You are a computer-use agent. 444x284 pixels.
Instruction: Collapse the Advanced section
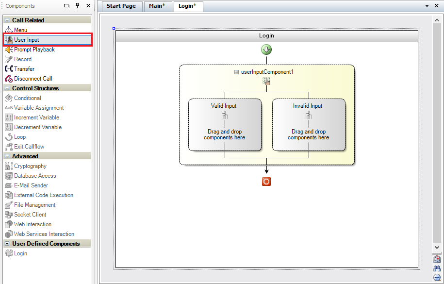(7, 156)
